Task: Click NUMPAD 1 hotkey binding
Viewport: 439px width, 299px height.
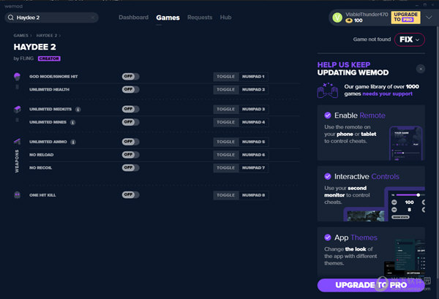Action: 253,77
